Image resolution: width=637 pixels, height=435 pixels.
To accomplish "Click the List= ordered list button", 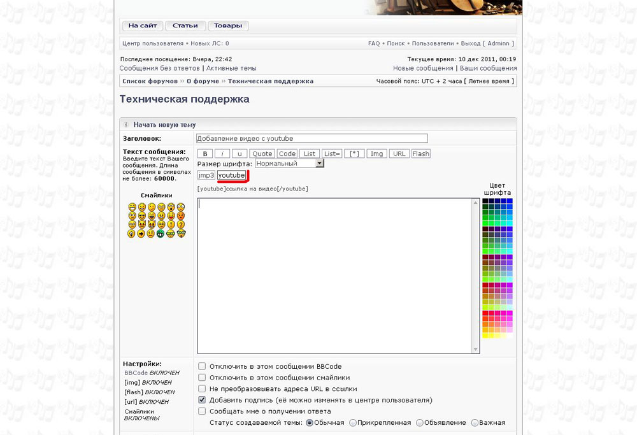I will [332, 153].
